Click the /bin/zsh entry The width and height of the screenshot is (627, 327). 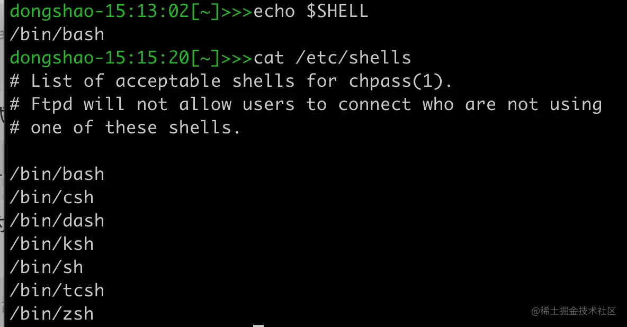pyautogui.click(x=51, y=314)
